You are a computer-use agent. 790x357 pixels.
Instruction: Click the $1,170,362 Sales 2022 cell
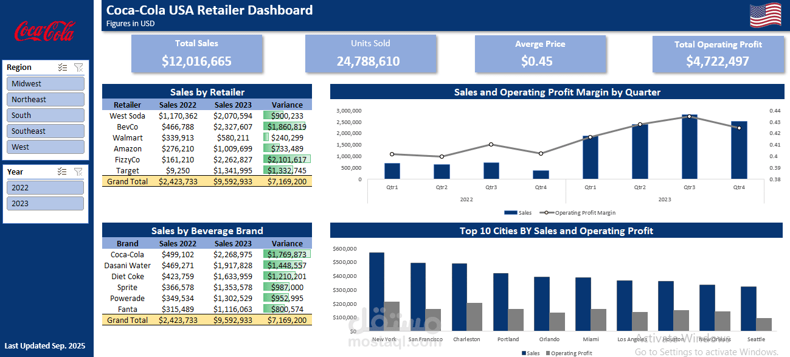coord(178,116)
